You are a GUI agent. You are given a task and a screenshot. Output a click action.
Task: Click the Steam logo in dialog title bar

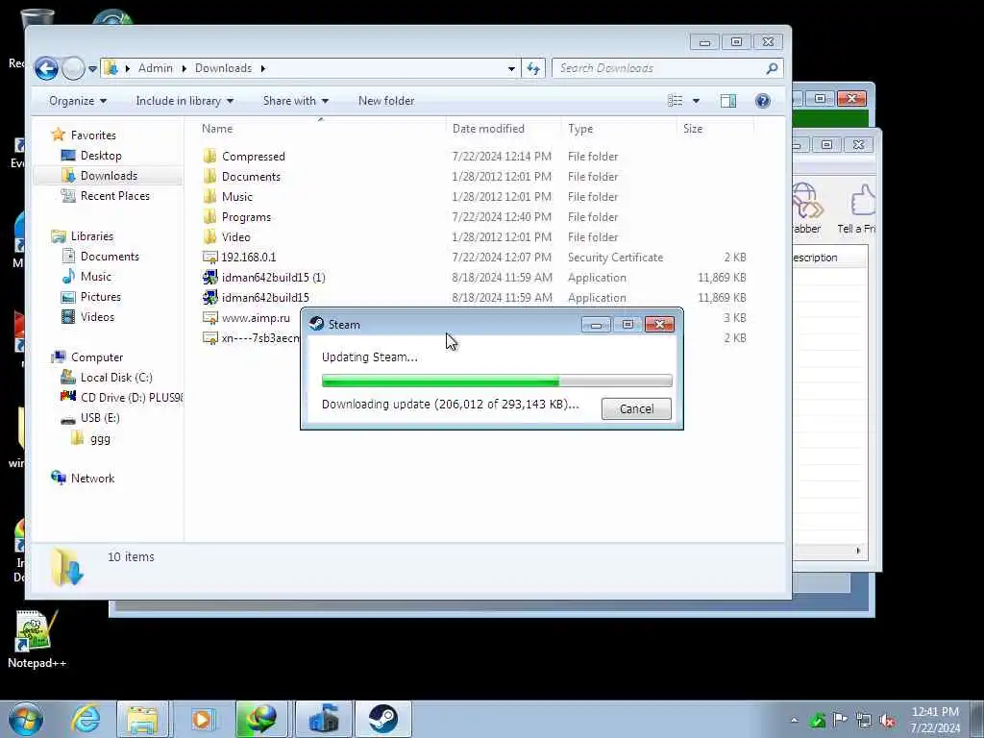tap(317, 325)
